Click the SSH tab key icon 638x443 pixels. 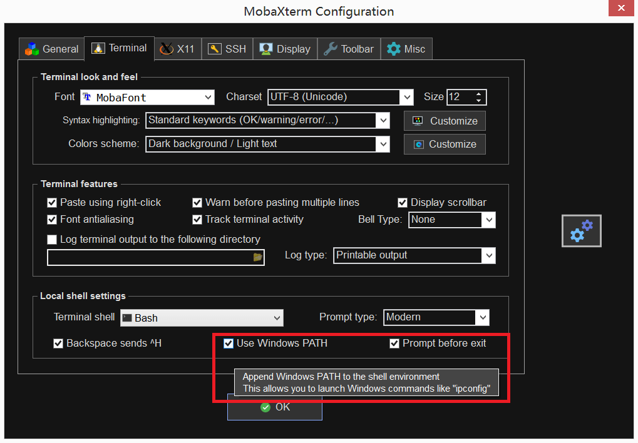214,49
